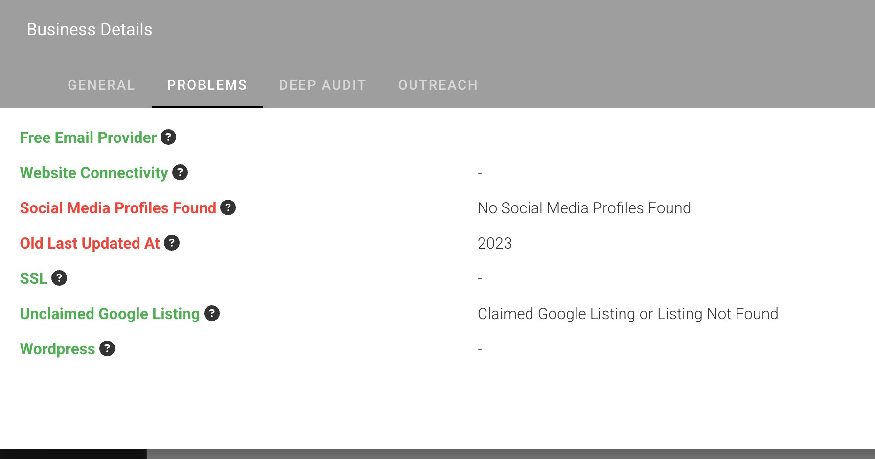Open help icon beside Free Email Provider
875x459 pixels.
168,137
